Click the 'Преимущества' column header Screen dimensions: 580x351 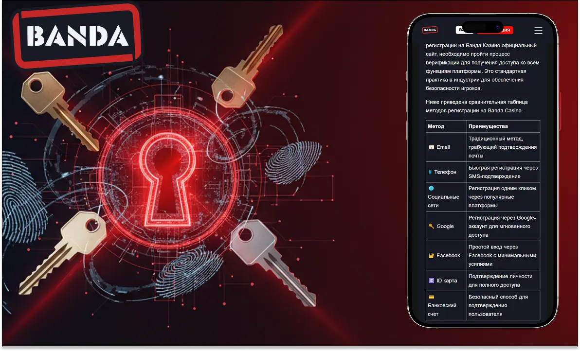point(503,126)
